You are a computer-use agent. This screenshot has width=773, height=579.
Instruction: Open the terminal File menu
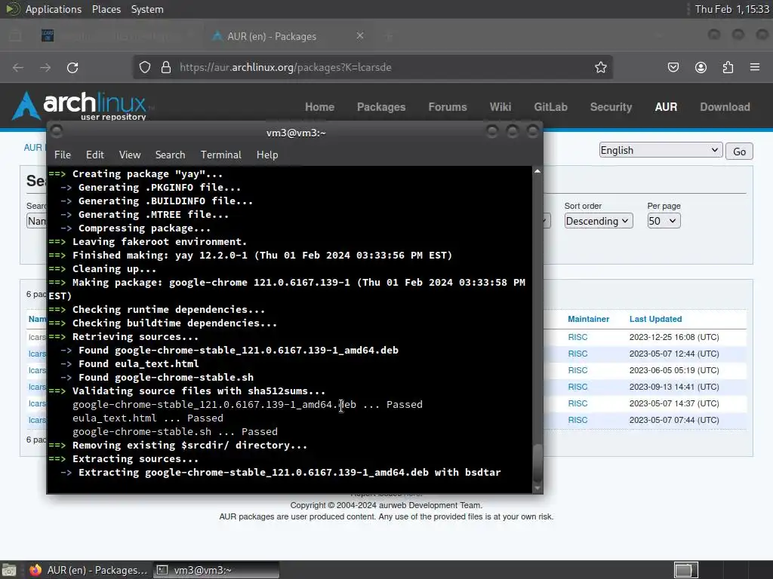click(x=63, y=155)
